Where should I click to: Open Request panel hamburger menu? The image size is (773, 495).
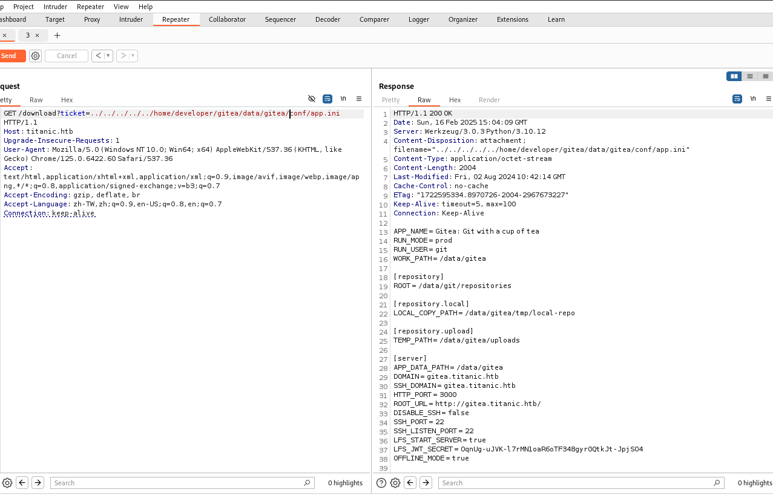point(359,99)
